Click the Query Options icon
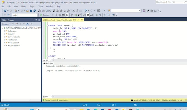Screen dimensions: 187x110 tap(64, 15)
